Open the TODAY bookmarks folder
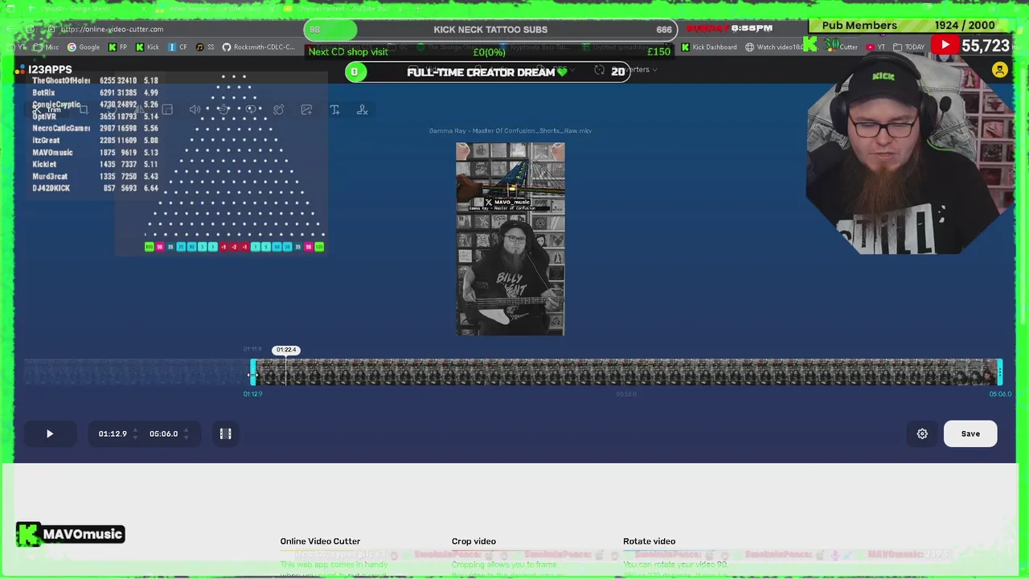Screen dimensions: 1029x579 908,47
